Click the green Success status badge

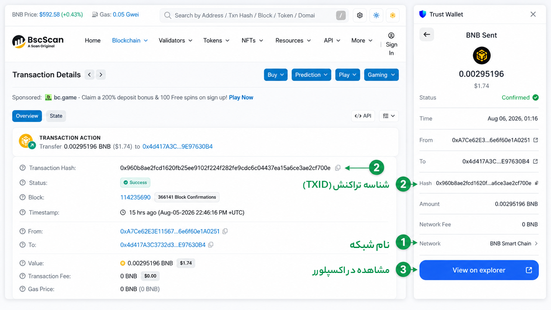(x=135, y=183)
